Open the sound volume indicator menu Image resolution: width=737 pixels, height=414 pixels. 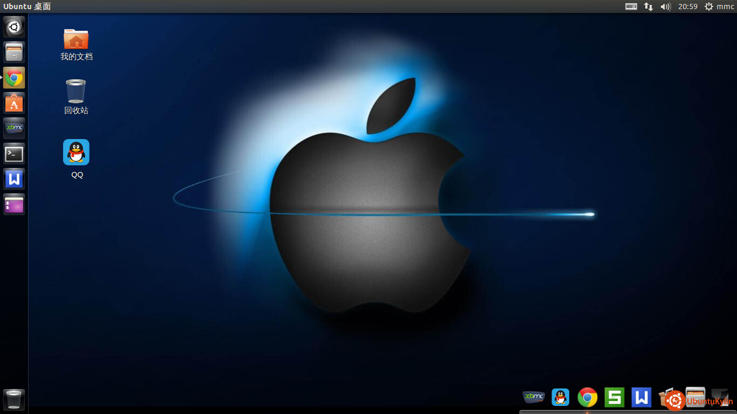(x=665, y=6)
